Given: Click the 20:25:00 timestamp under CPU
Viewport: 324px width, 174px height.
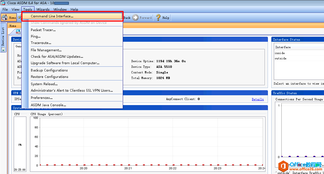Looking at the screenshot, I should tap(20, 170).
